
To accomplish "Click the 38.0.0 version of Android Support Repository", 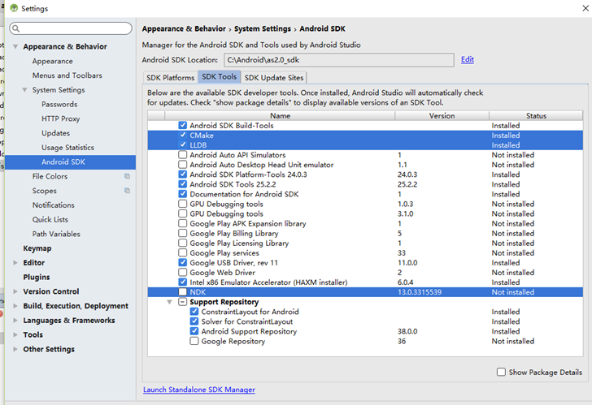I will tap(407, 331).
